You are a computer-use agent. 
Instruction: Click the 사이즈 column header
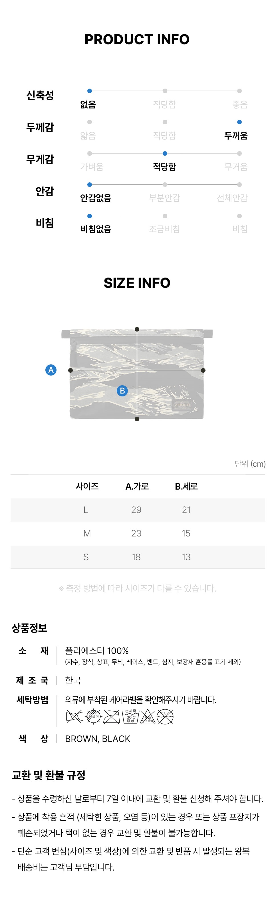pos(87,486)
